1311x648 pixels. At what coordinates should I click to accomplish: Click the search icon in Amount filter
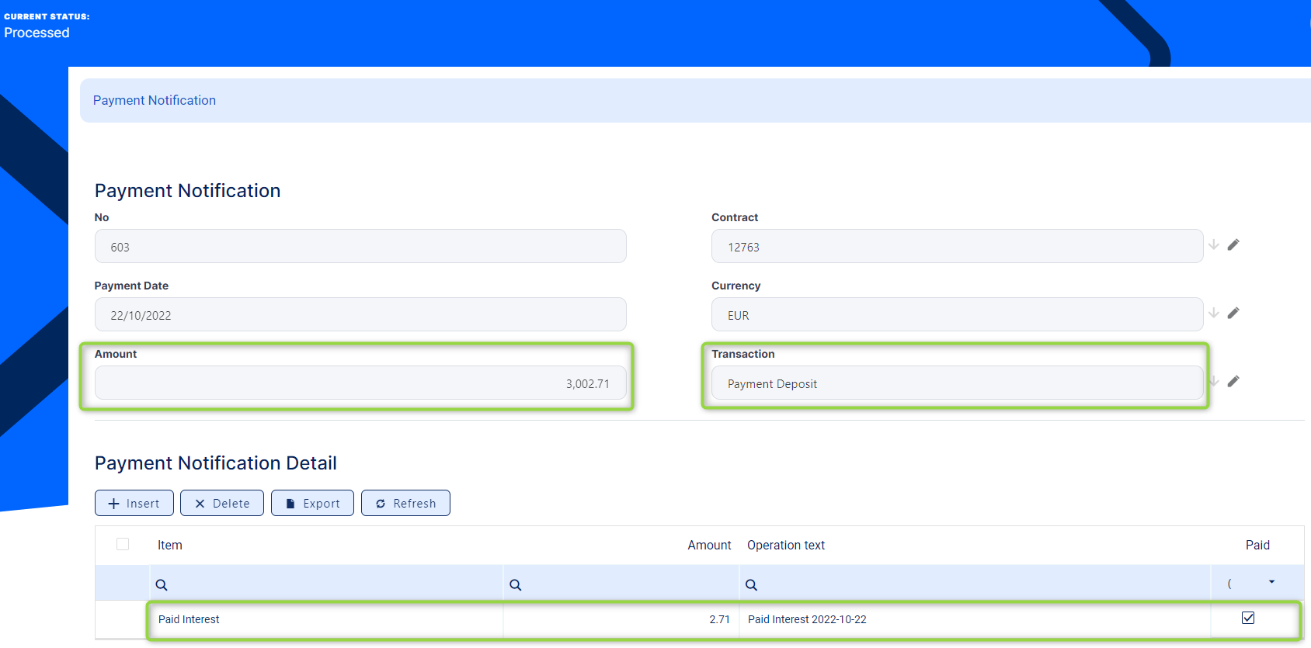[x=516, y=585]
